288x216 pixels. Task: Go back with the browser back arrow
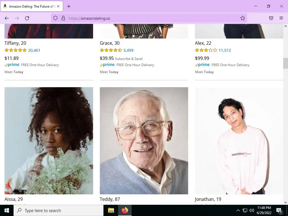(x=7, y=18)
